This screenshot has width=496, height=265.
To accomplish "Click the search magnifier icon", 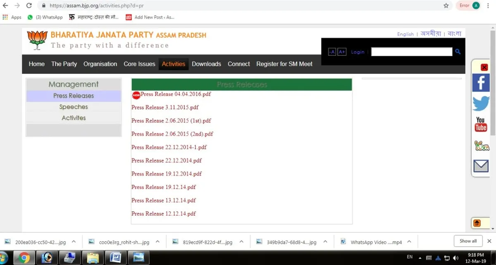I will pyautogui.click(x=458, y=52).
